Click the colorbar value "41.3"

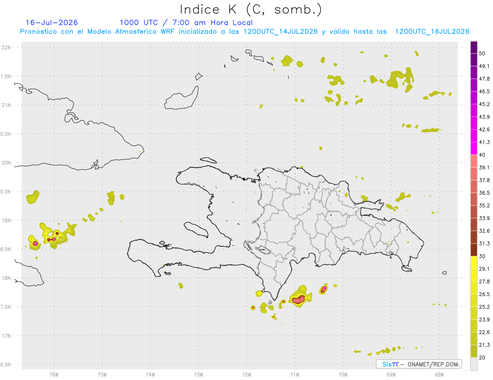(x=484, y=142)
